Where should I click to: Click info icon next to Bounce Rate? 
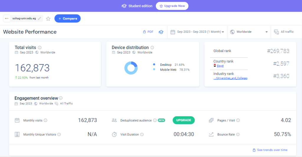point(238,135)
